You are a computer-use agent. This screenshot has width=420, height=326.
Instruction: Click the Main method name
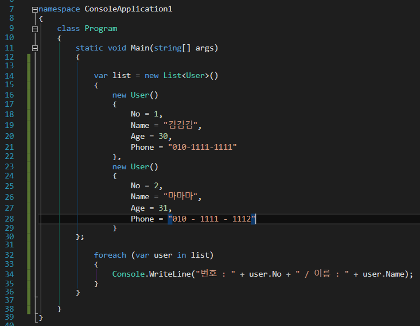140,48
